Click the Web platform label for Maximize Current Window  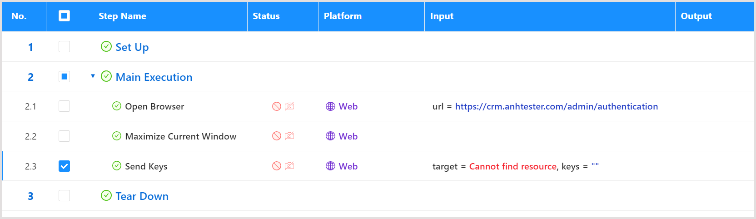coord(348,136)
